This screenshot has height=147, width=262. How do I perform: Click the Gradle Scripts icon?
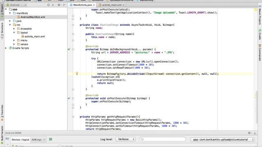pyautogui.click(x=10, y=48)
